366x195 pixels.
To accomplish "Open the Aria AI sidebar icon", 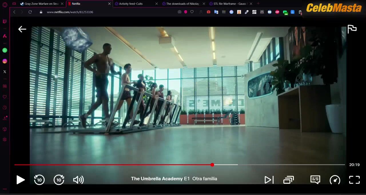I will tap(5, 36).
